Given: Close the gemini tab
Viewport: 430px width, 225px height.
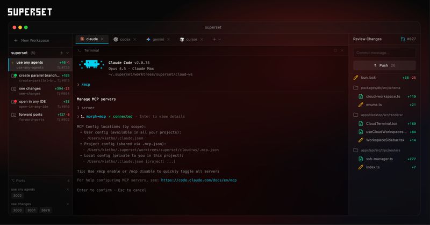Looking at the screenshot, I should click(168, 39).
